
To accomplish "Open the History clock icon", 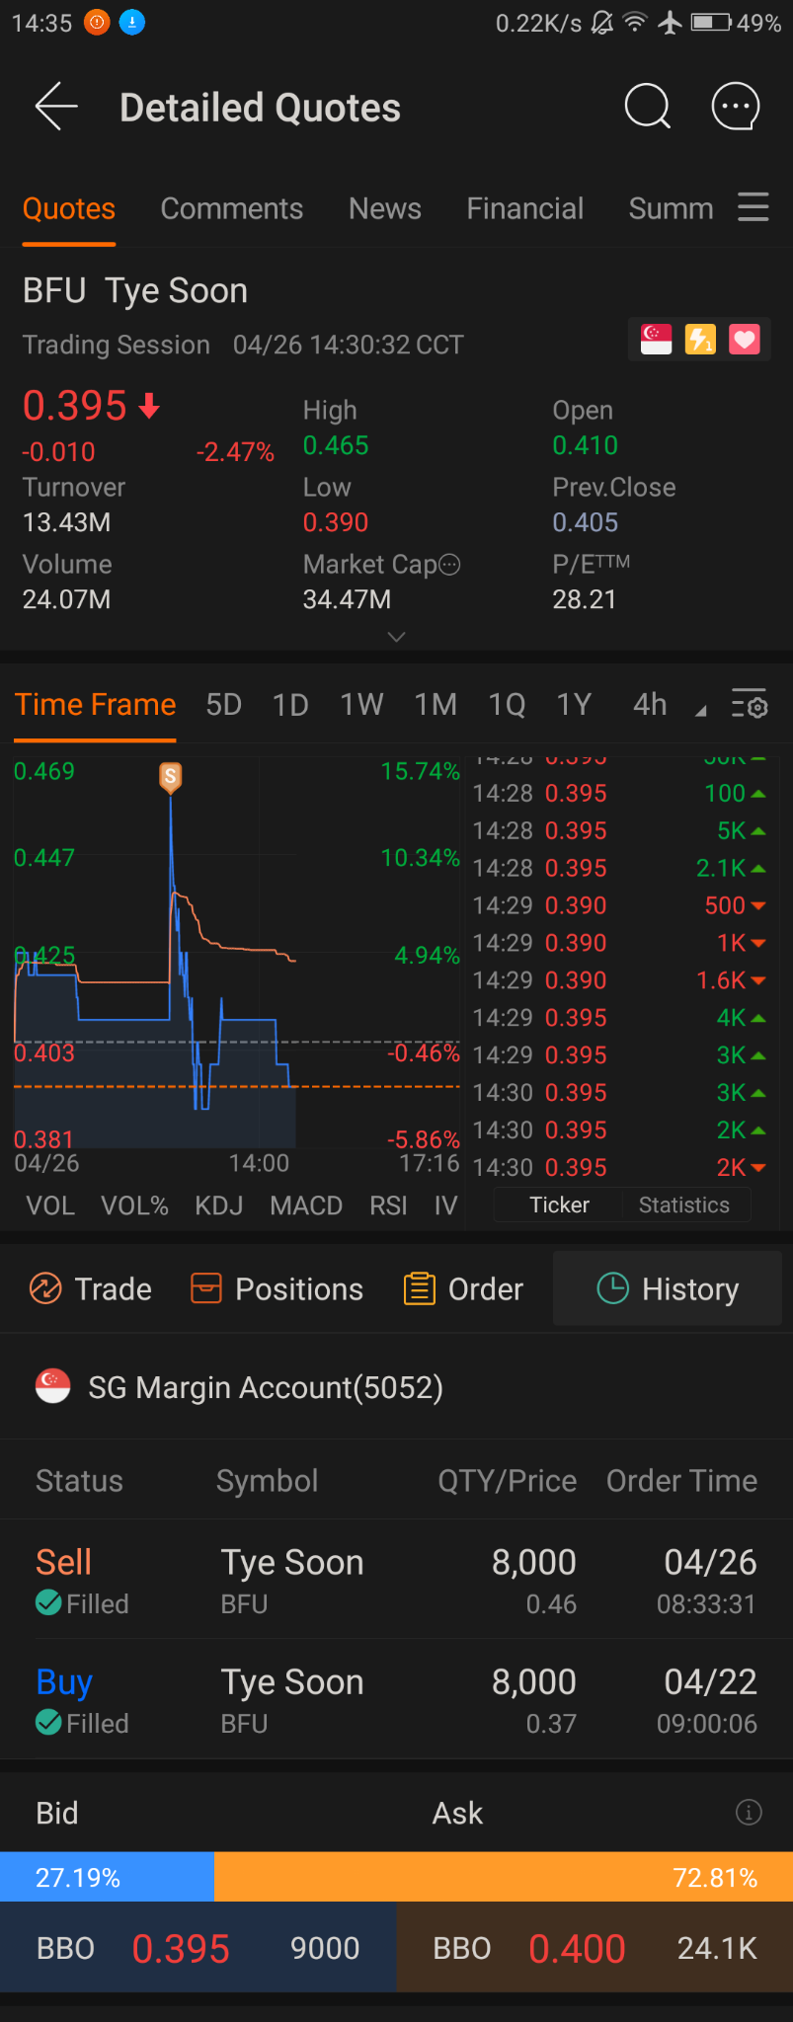I will tap(613, 1288).
